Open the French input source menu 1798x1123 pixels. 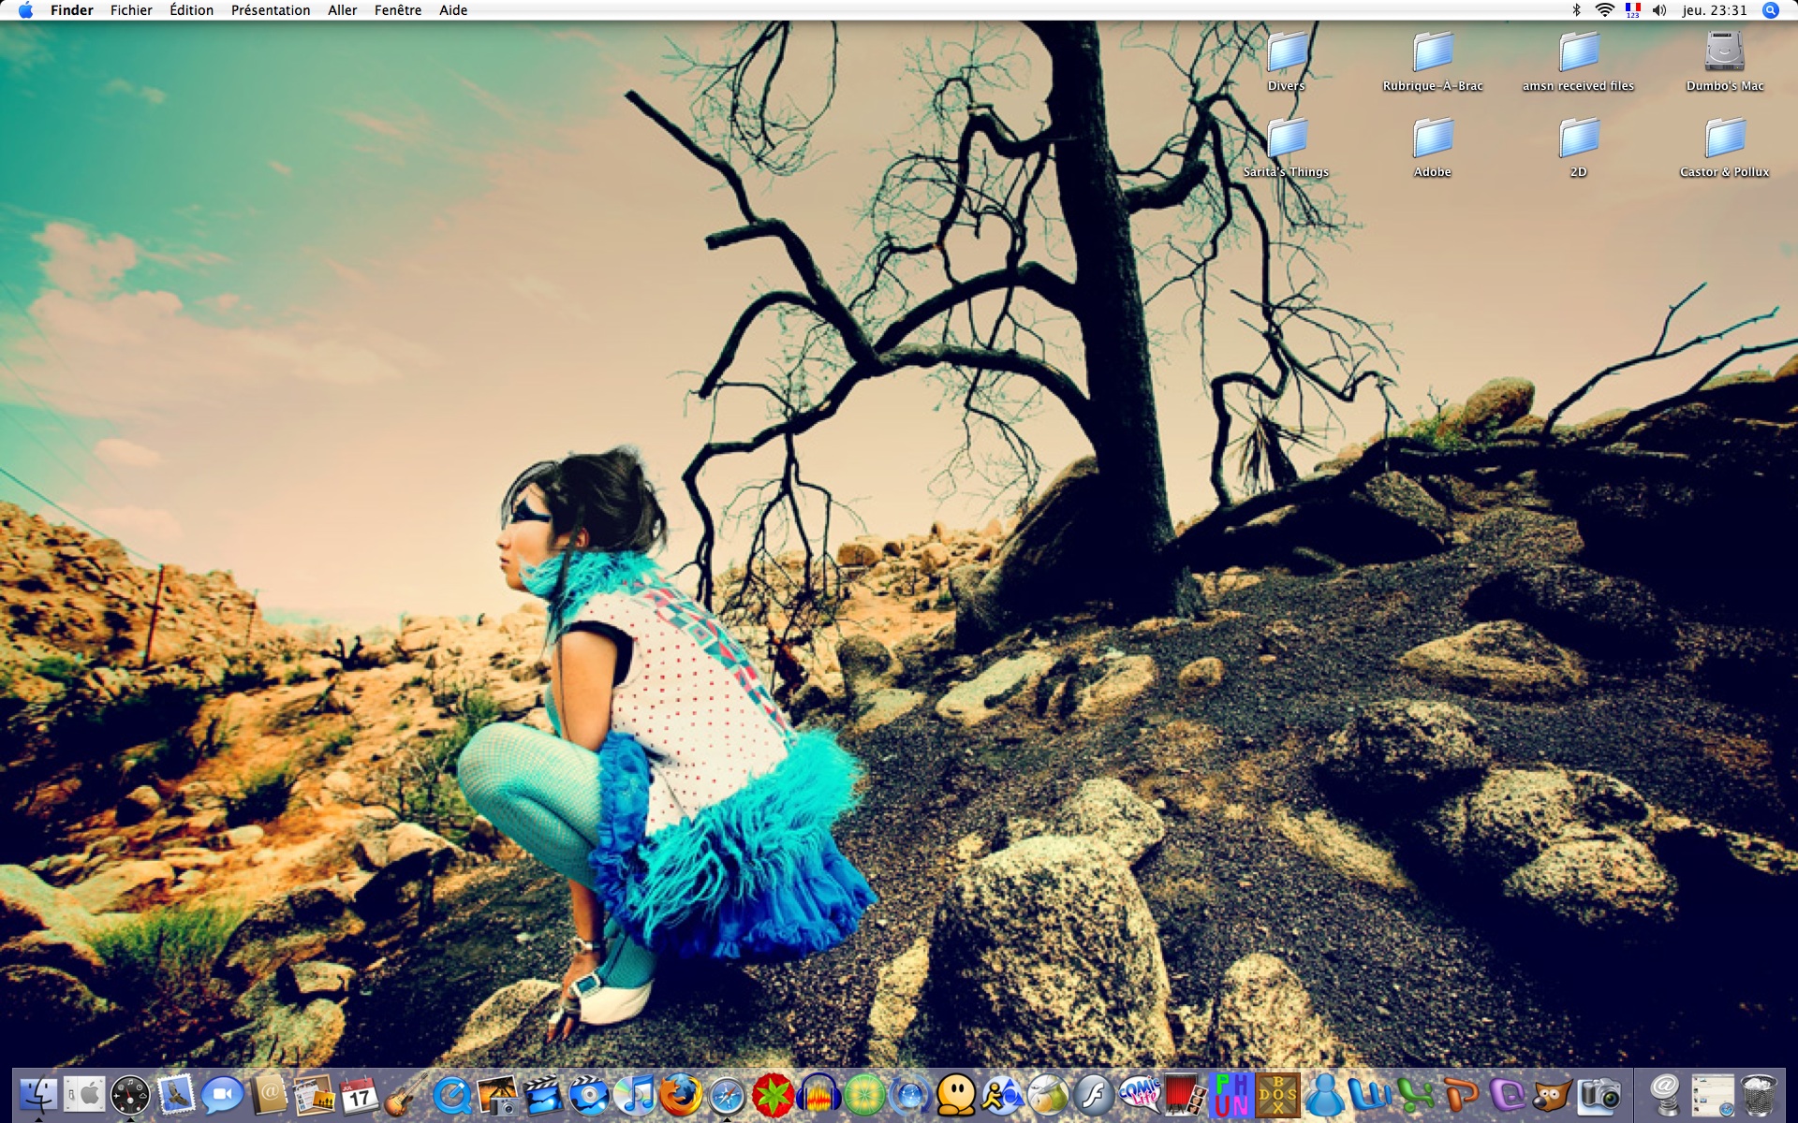pyautogui.click(x=1632, y=10)
